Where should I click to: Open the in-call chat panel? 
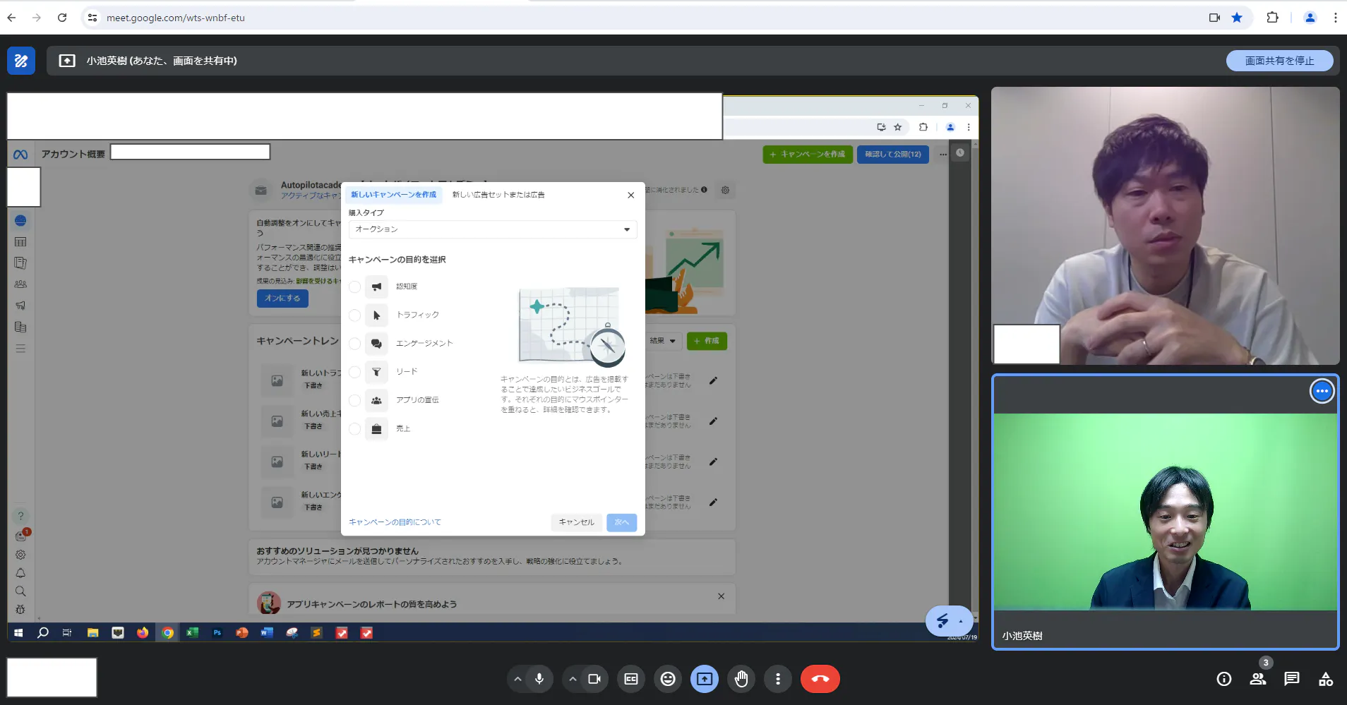point(1291,679)
